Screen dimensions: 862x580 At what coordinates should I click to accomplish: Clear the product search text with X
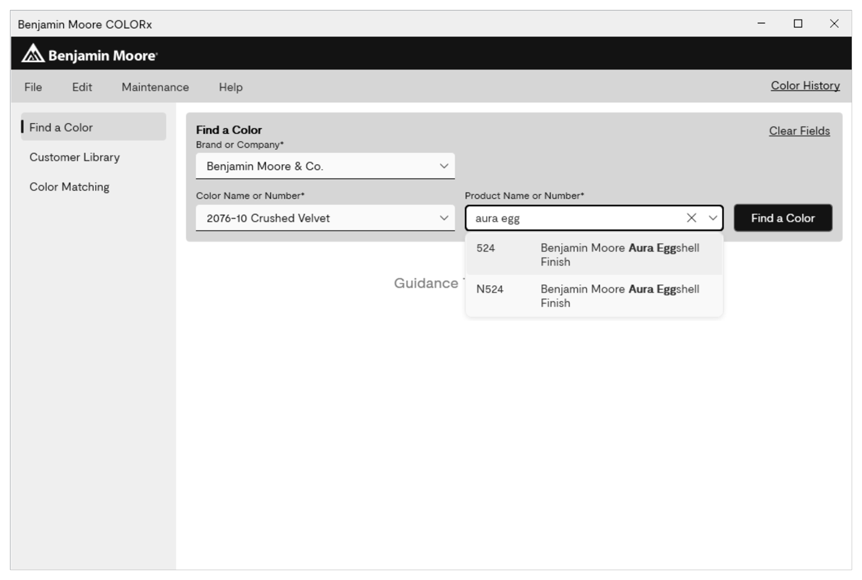tap(691, 218)
